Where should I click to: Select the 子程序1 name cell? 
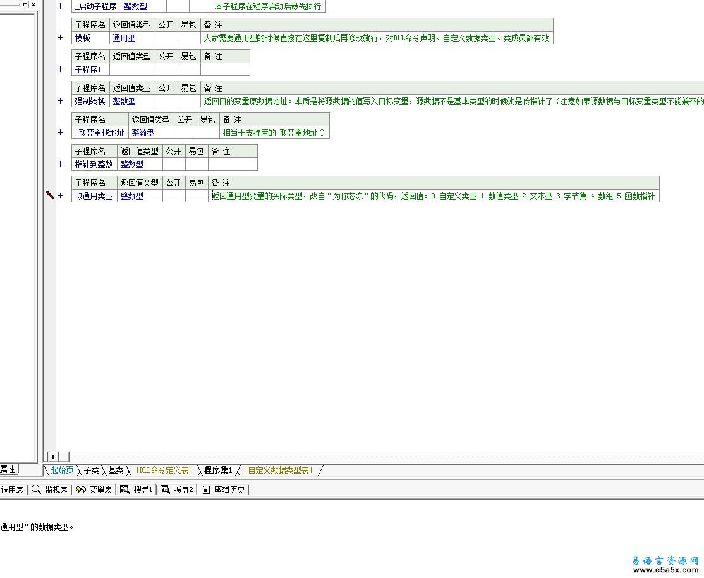pyautogui.click(x=90, y=69)
